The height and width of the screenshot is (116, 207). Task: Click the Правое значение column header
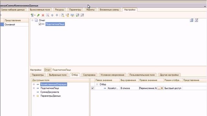[151, 80]
